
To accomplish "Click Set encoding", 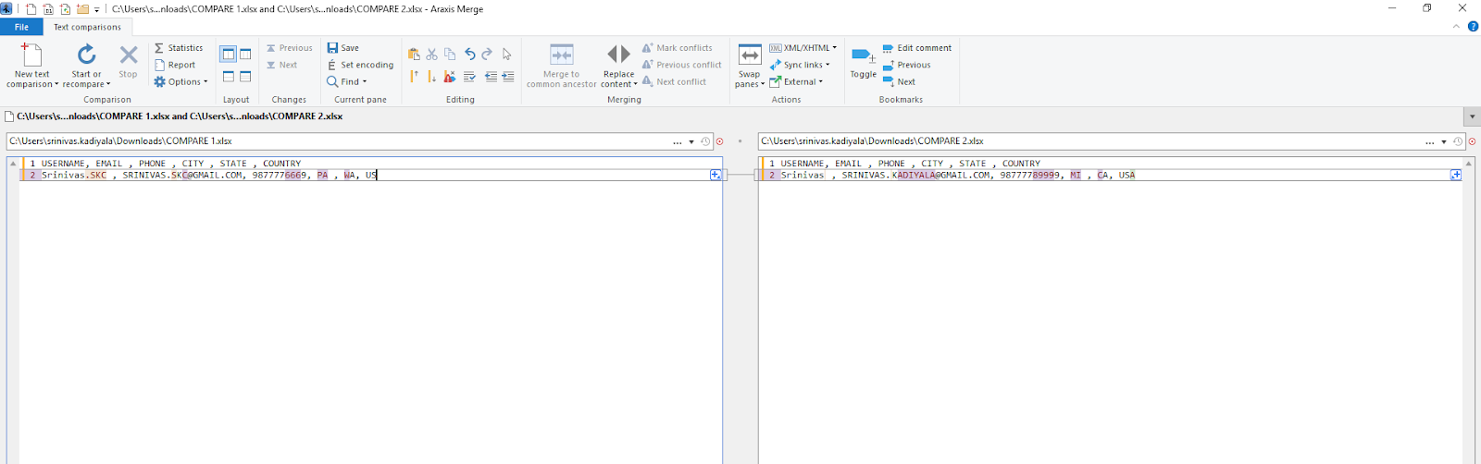I will [360, 65].
